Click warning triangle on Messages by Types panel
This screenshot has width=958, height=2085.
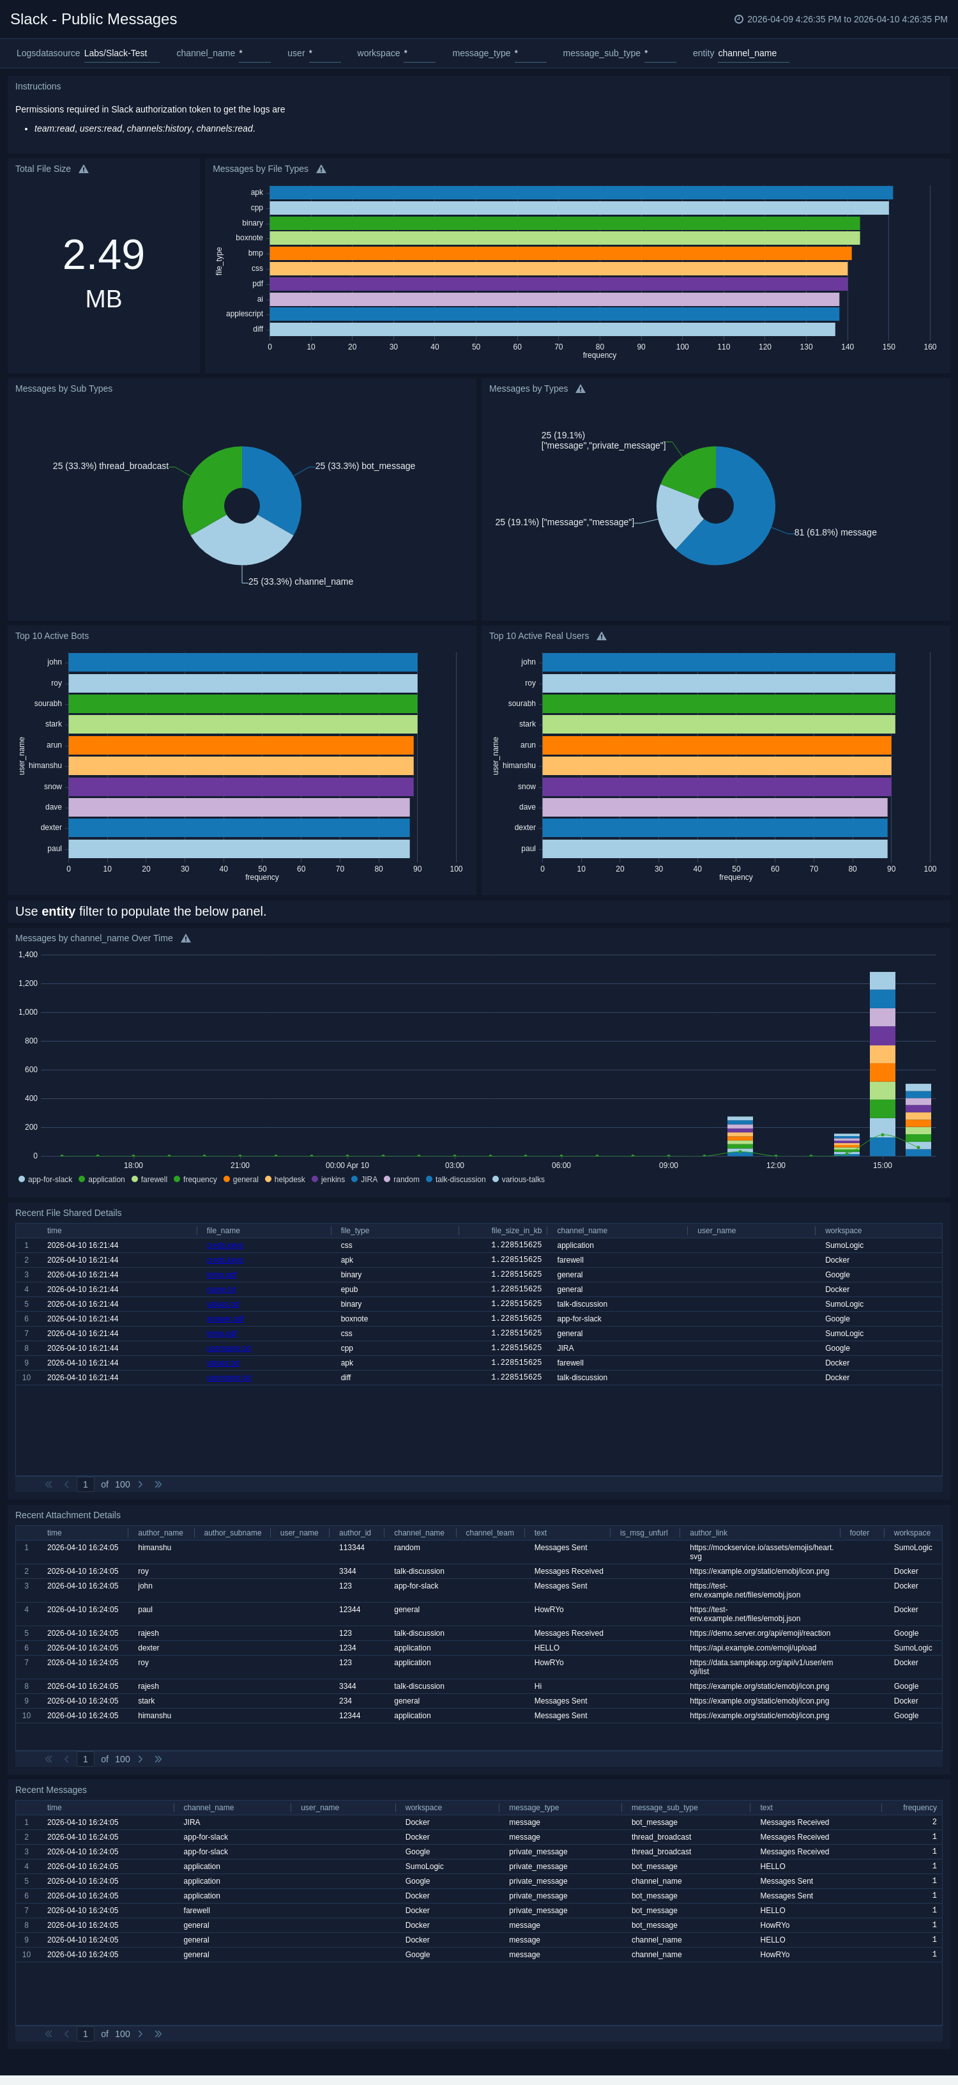[x=580, y=389]
